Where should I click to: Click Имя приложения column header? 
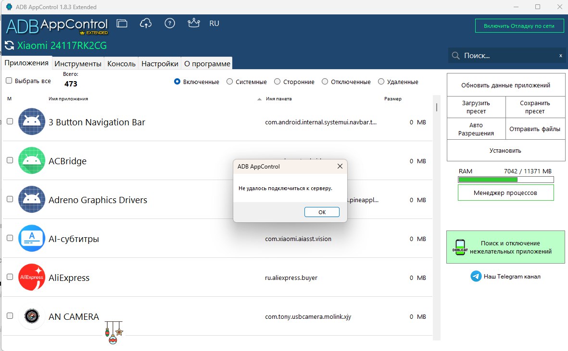click(x=68, y=99)
